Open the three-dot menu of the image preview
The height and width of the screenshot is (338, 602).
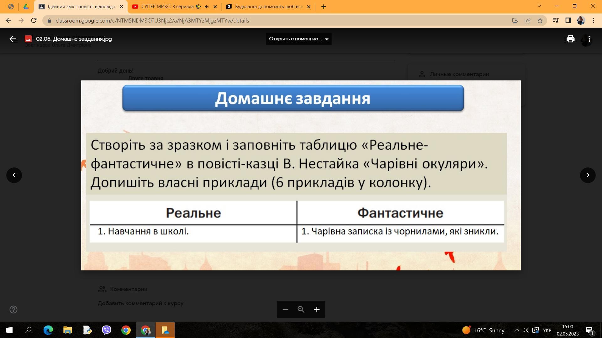click(589, 39)
